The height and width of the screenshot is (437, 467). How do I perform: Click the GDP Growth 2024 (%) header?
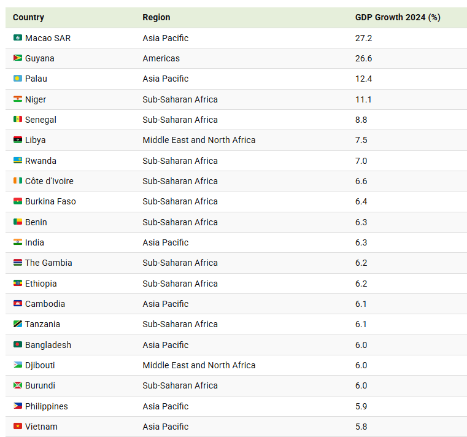click(398, 17)
